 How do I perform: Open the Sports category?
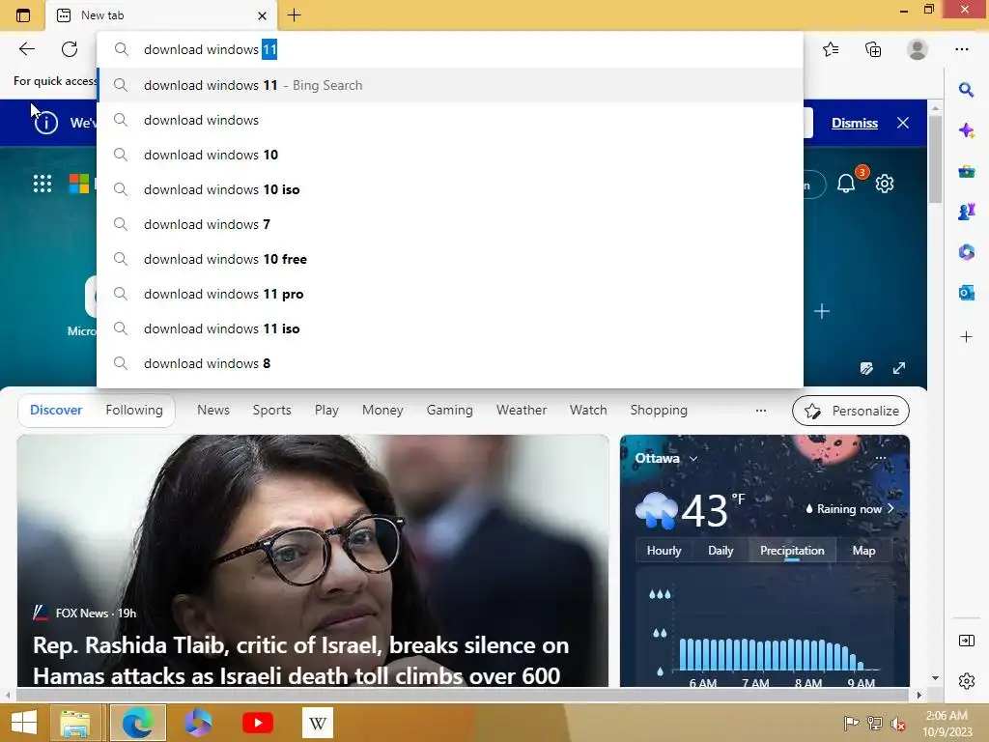coord(271,410)
